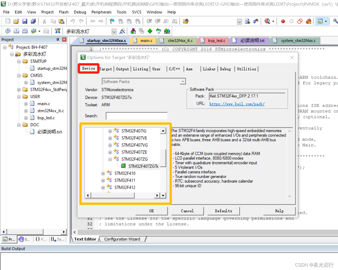Open the target selection dropdown arrow
This screenshot has height=270, width=338.
[x=114, y=32]
